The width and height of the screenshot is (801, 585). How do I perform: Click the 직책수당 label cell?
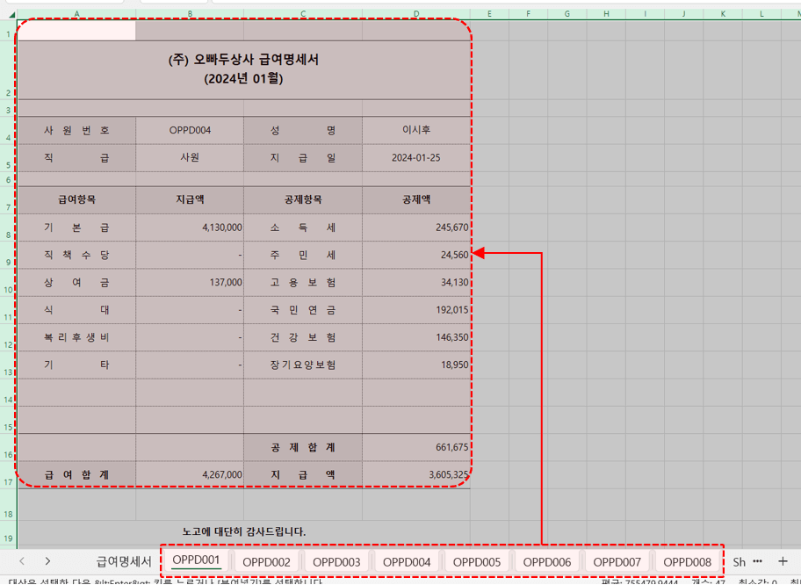point(76,255)
